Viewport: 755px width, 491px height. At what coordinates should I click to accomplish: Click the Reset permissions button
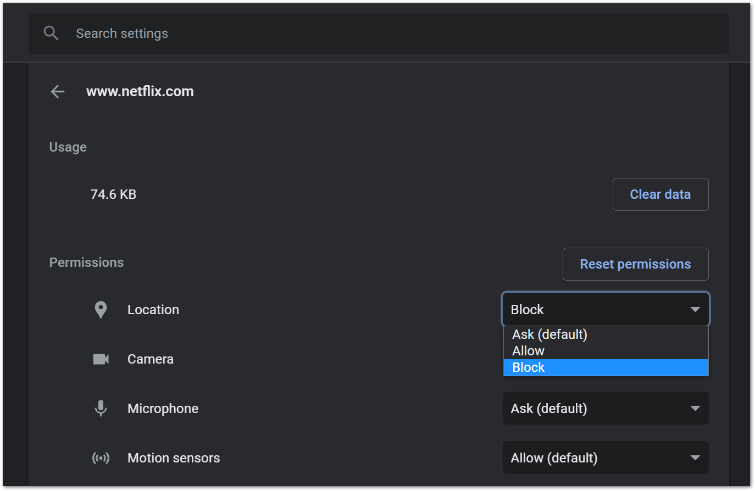pyautogui.click(x=636, y=264)
